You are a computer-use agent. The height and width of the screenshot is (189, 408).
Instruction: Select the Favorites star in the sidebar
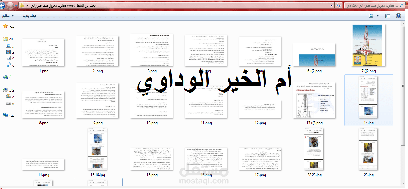click(5, 26)
